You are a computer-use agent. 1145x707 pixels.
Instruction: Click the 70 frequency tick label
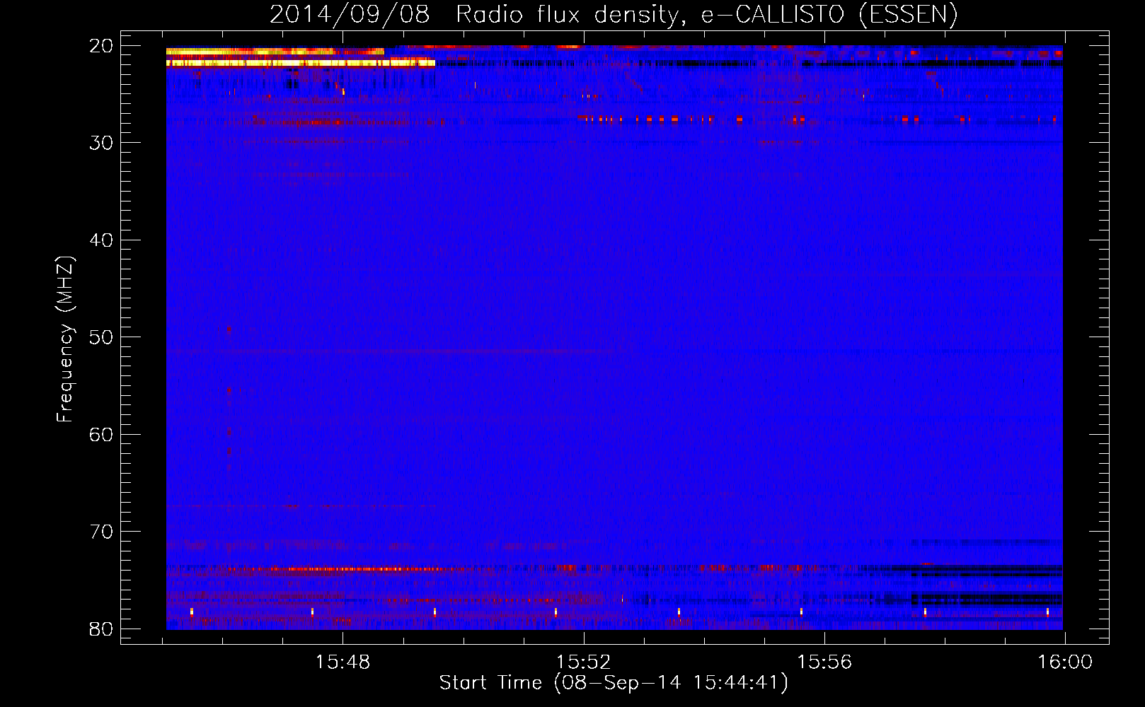click(x=101, y=532)
